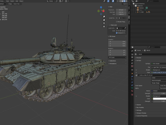Switch to the Tool sidebar tab

[x=129, y=12]
